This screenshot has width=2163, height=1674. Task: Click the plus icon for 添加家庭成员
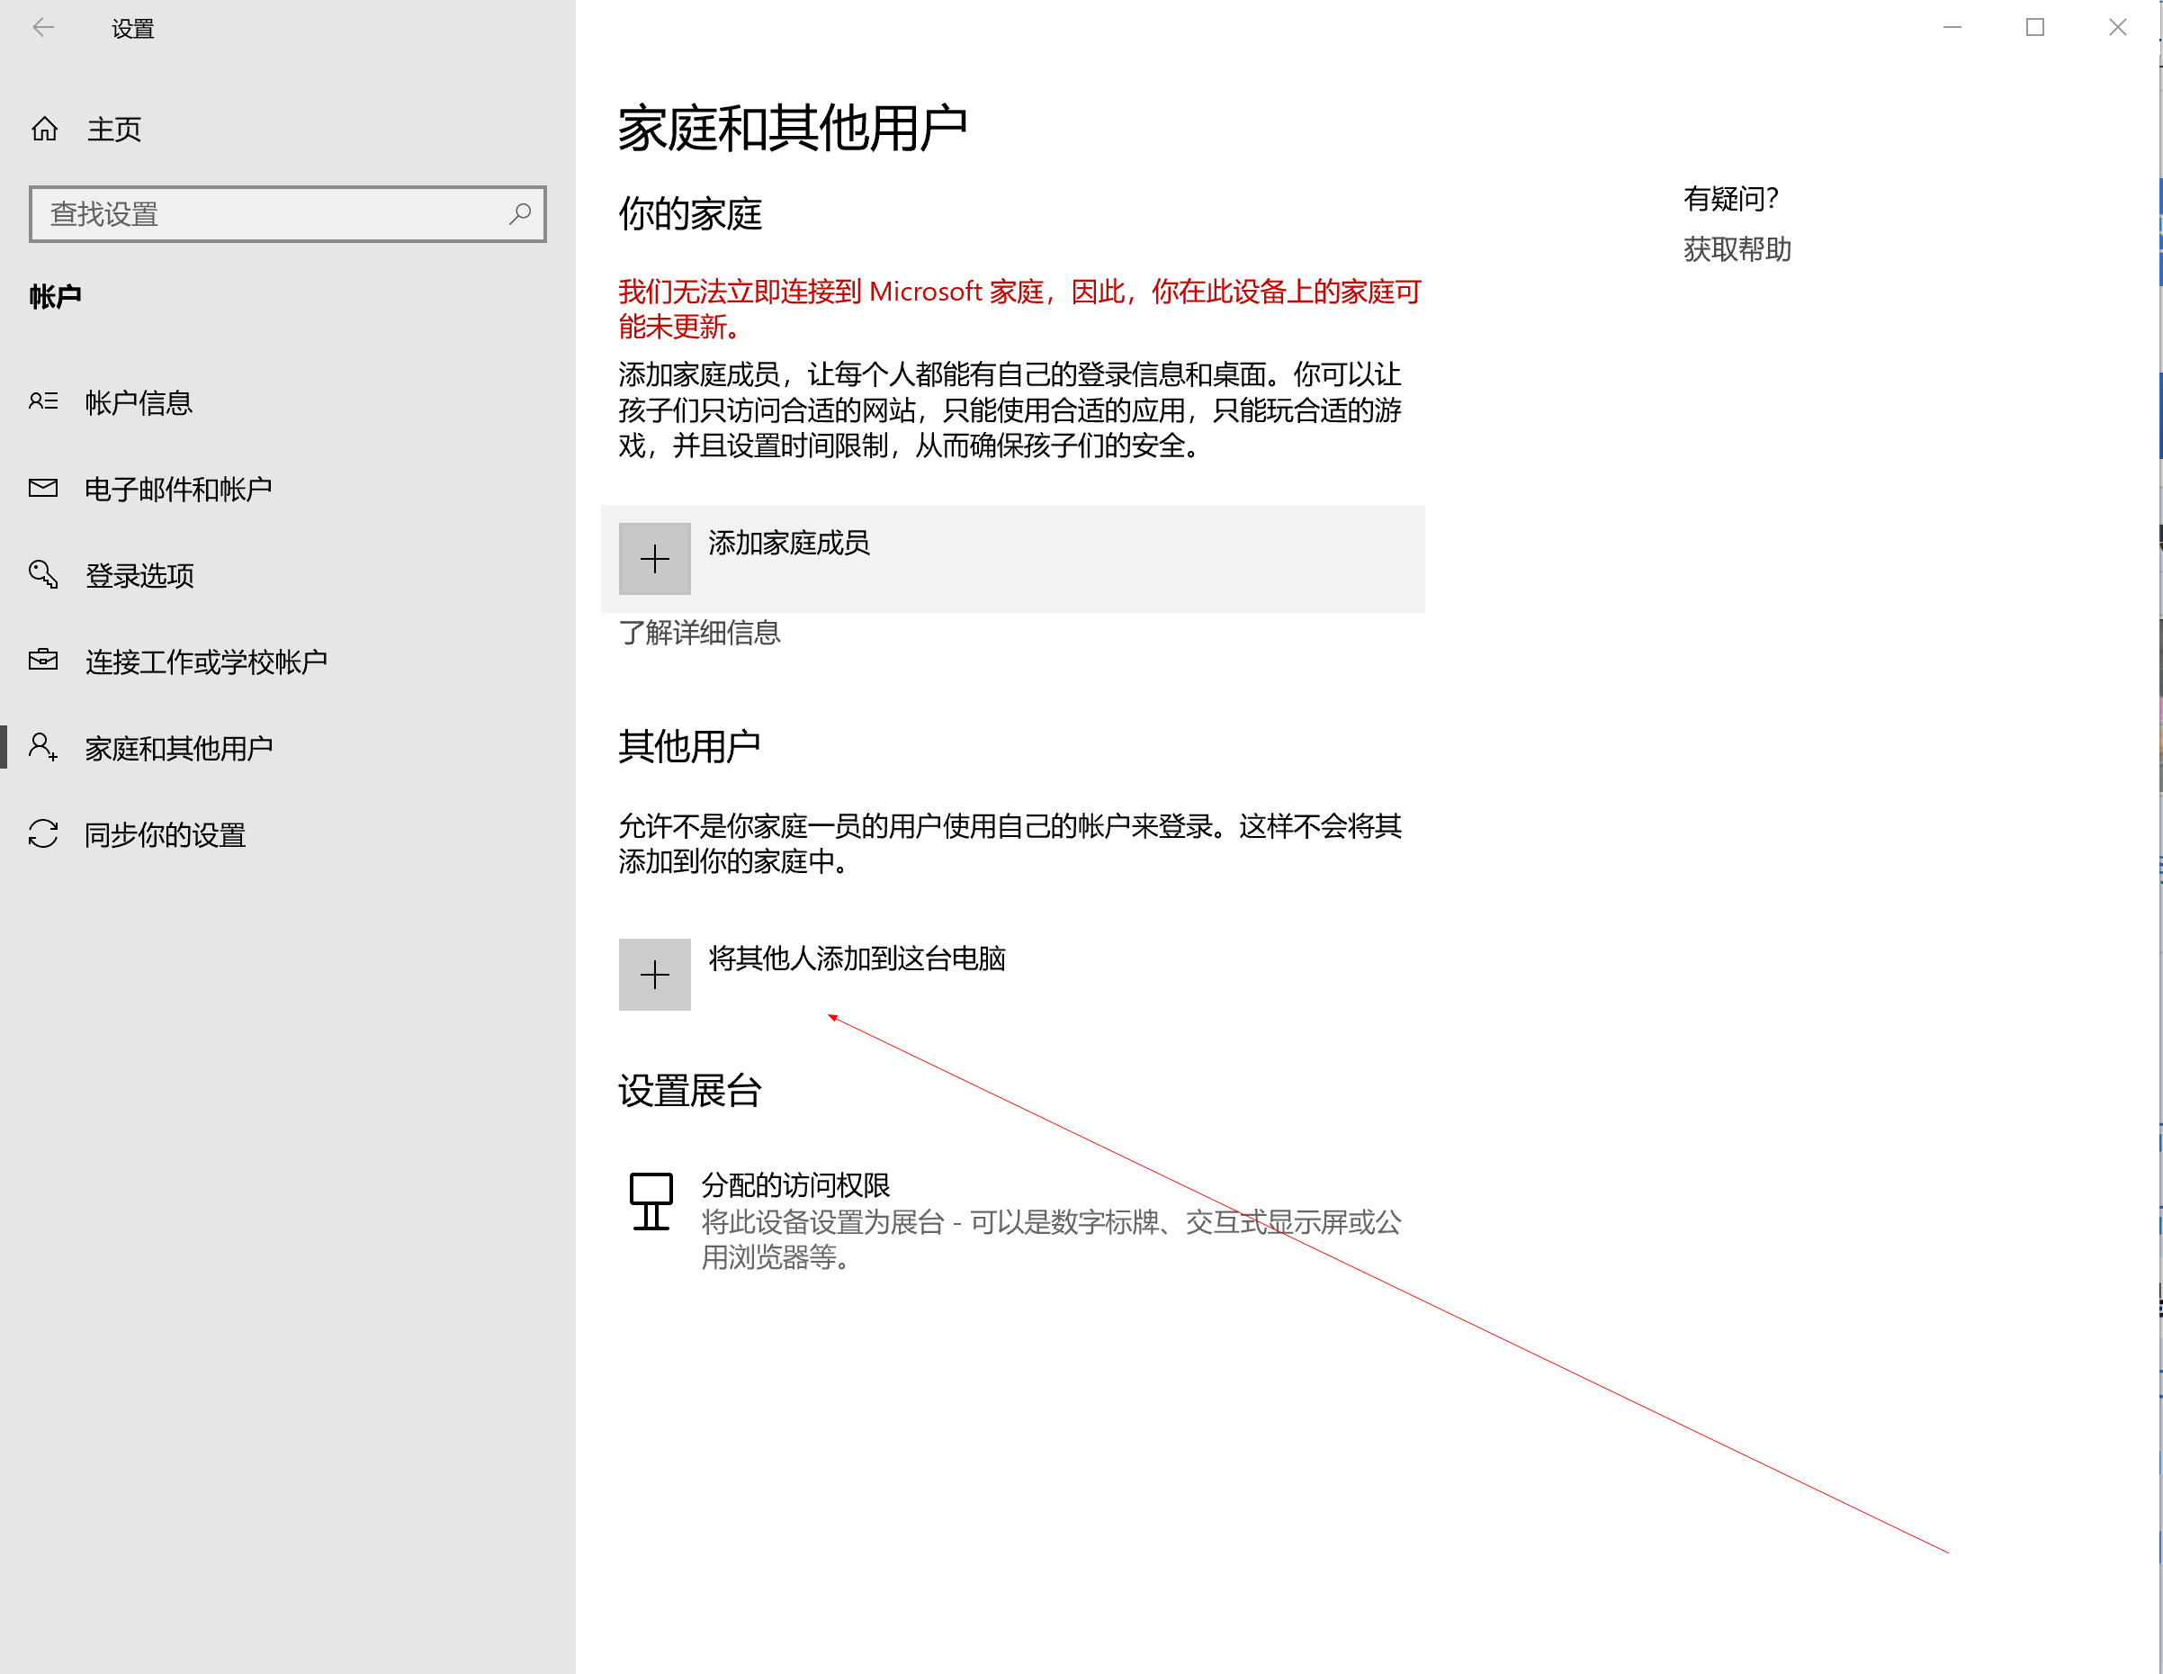(x=655, y=559)
